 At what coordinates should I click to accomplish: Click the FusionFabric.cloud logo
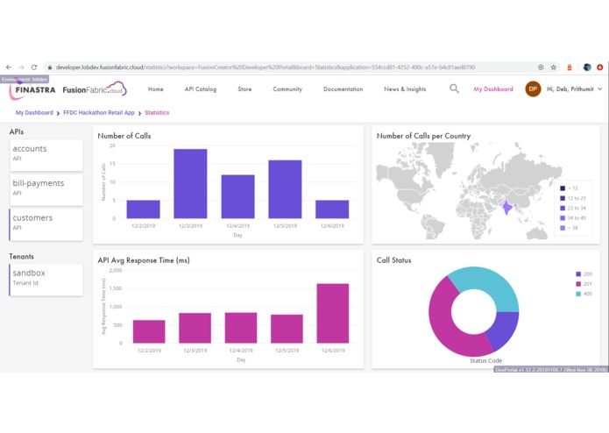[x=95, y=89]
